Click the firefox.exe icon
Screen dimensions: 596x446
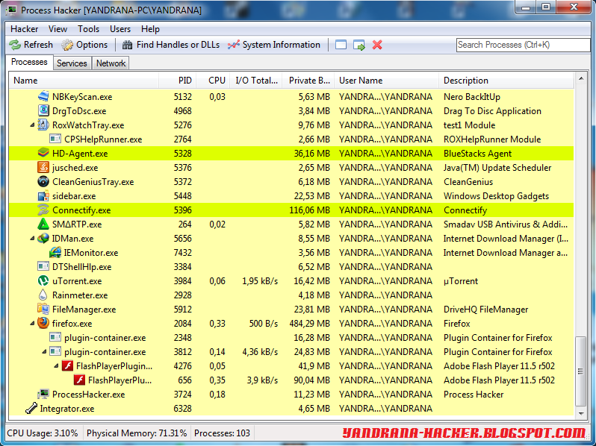coord(43,323)
